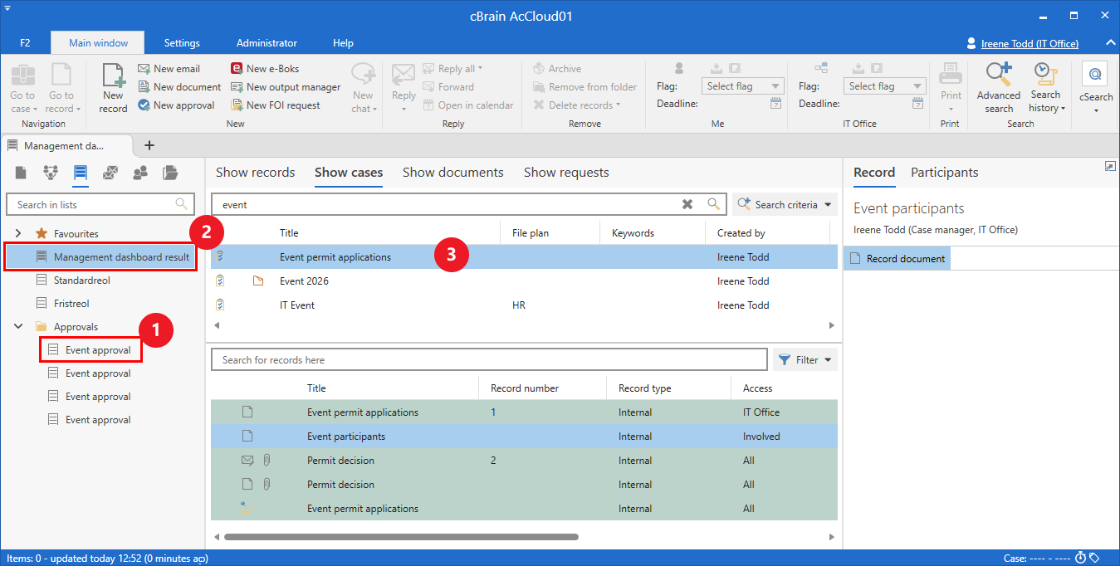The image size is (1120, 566).
Task: Show the Show requests tab
Action: point(566,173)
